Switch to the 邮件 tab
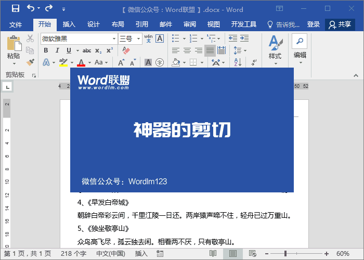This screenshot has height=260, width=364. pyautogui.click(x=166, y=24)
